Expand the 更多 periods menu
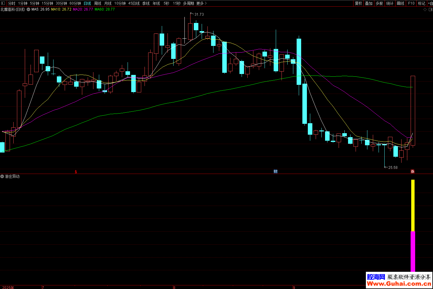 click(201, 3)
